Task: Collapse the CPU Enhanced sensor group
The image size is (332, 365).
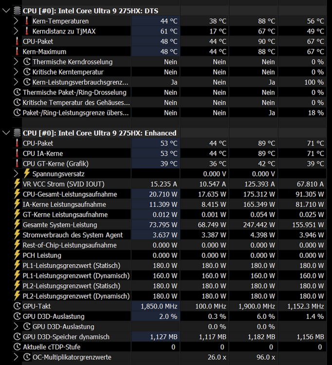Action: (6, 133)
